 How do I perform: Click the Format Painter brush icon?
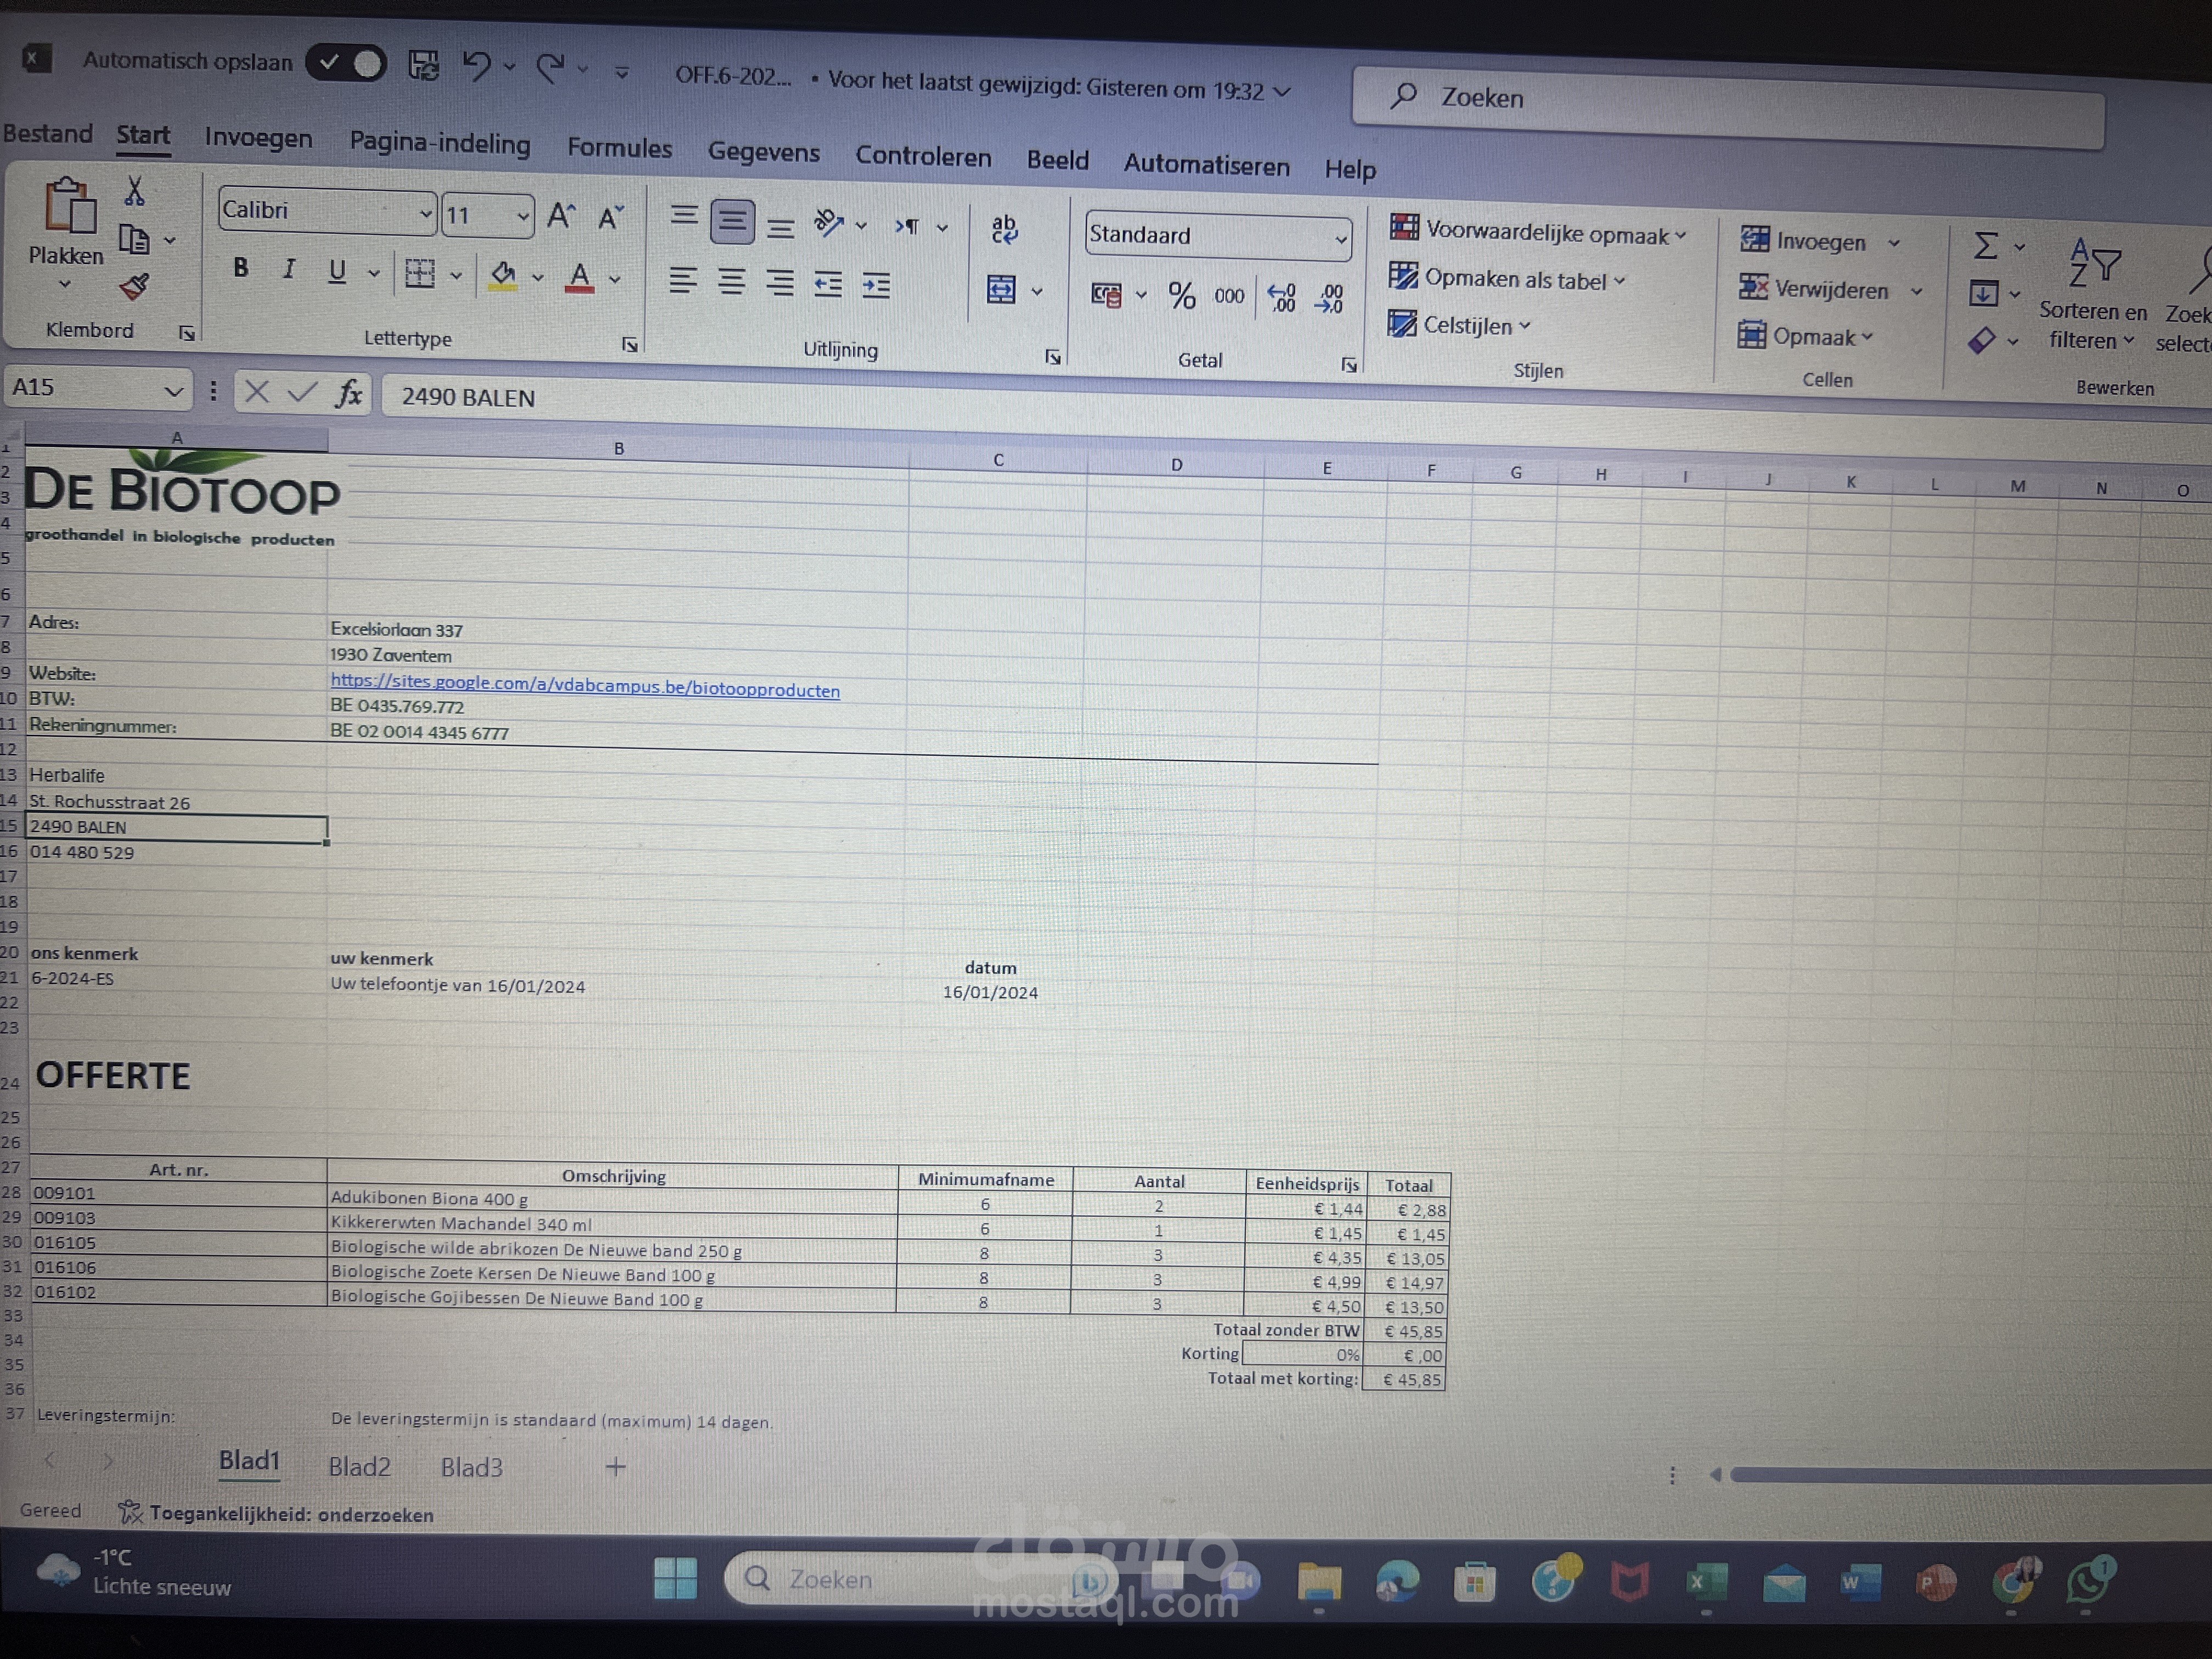pyautogui.click(x=134, y=287)
